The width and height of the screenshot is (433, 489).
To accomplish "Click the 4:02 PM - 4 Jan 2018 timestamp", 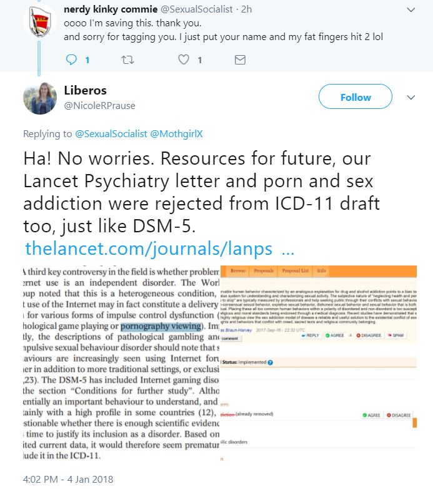I will tap(68, 479).
